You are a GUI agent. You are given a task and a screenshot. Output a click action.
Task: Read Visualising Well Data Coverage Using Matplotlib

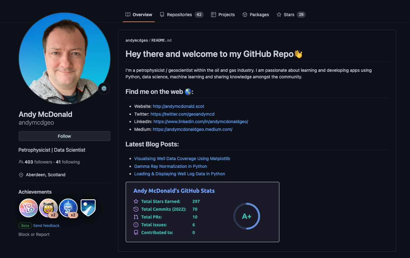pos(182,159)
